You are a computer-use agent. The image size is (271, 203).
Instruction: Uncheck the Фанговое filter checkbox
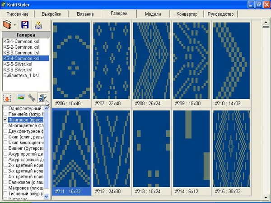[x=5, y=120]
